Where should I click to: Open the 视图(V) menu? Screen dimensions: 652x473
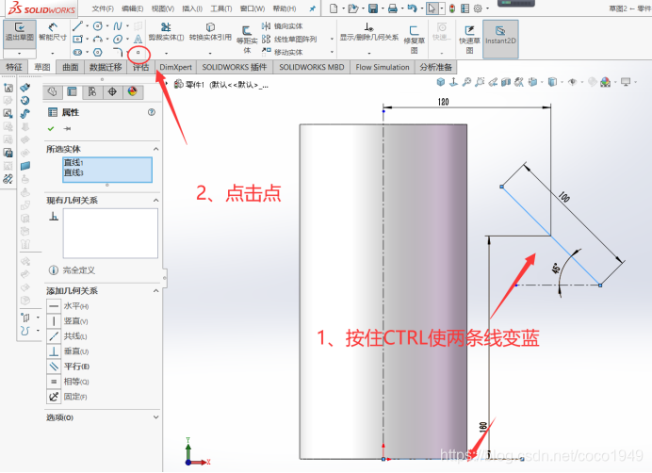163,8
